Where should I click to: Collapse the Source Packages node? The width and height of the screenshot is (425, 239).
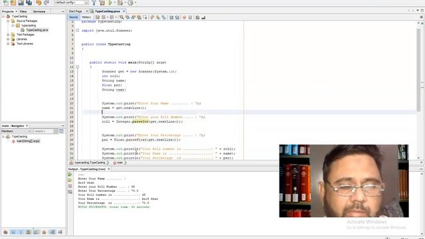[x=8, y=21]
